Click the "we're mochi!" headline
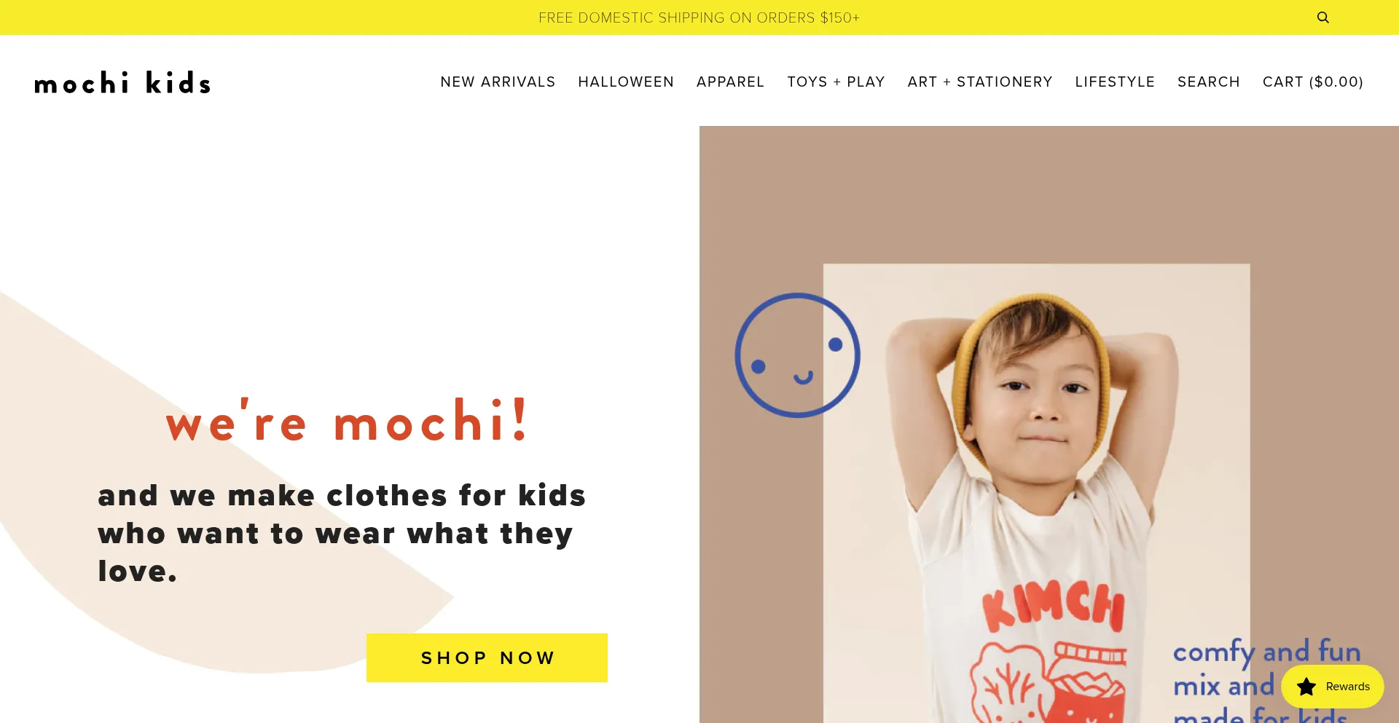This screenshot has width=1399, height=723. 348,421
